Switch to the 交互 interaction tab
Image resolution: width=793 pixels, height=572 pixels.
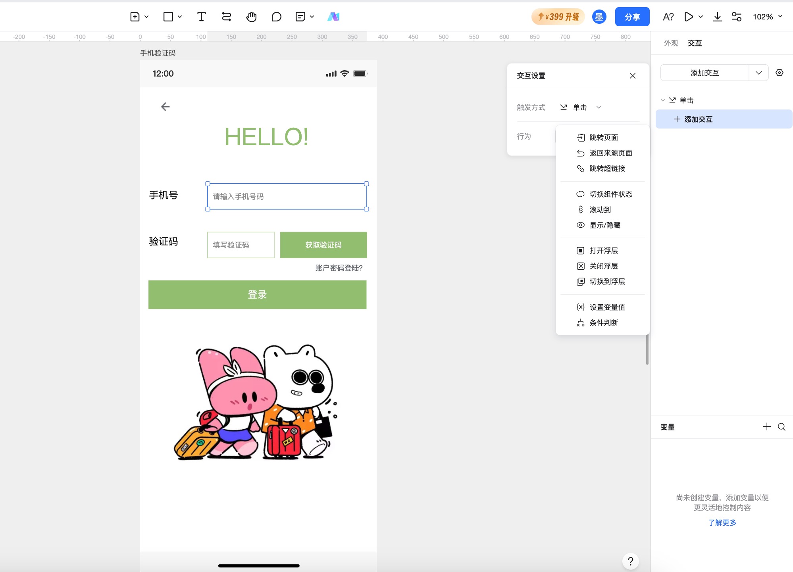coord(695,43)
